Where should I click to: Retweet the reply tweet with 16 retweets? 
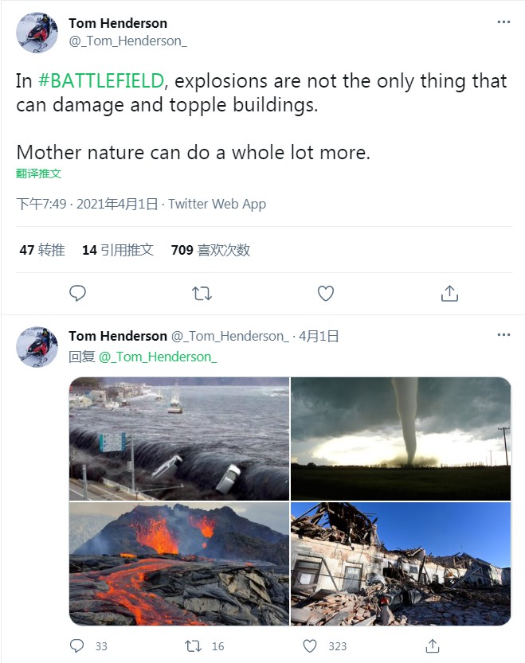click(x=194, y=645)
